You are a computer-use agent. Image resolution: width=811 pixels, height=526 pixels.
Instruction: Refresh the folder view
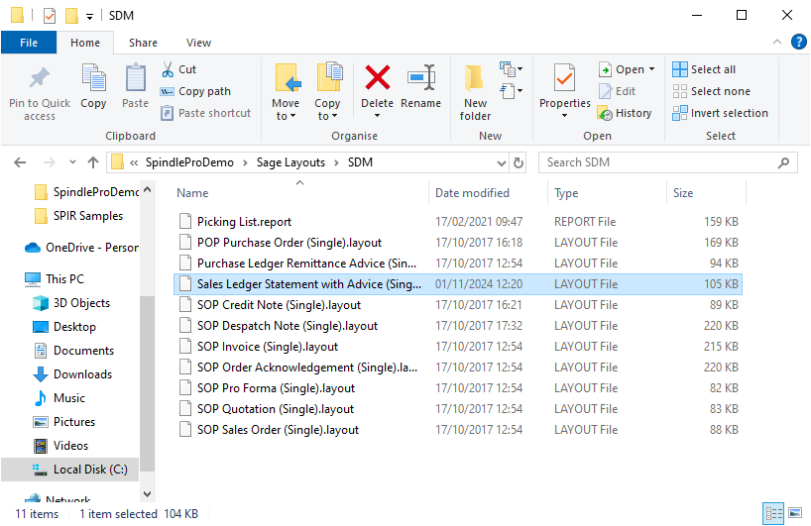(518, 162)
